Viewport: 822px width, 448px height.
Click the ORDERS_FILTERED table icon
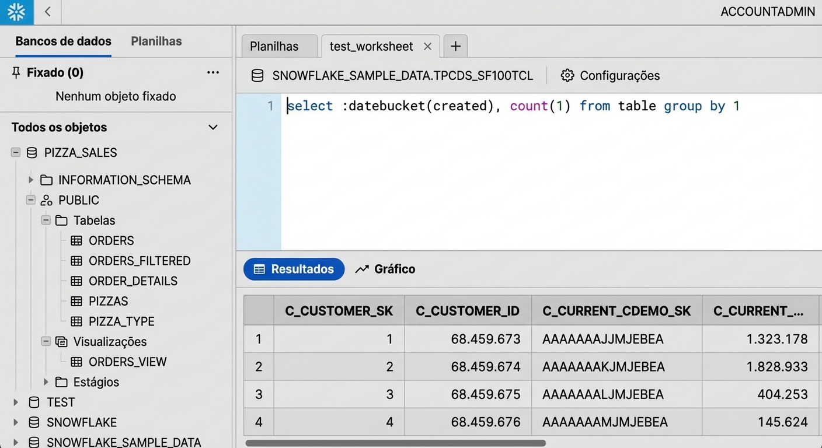coord(76,261)
